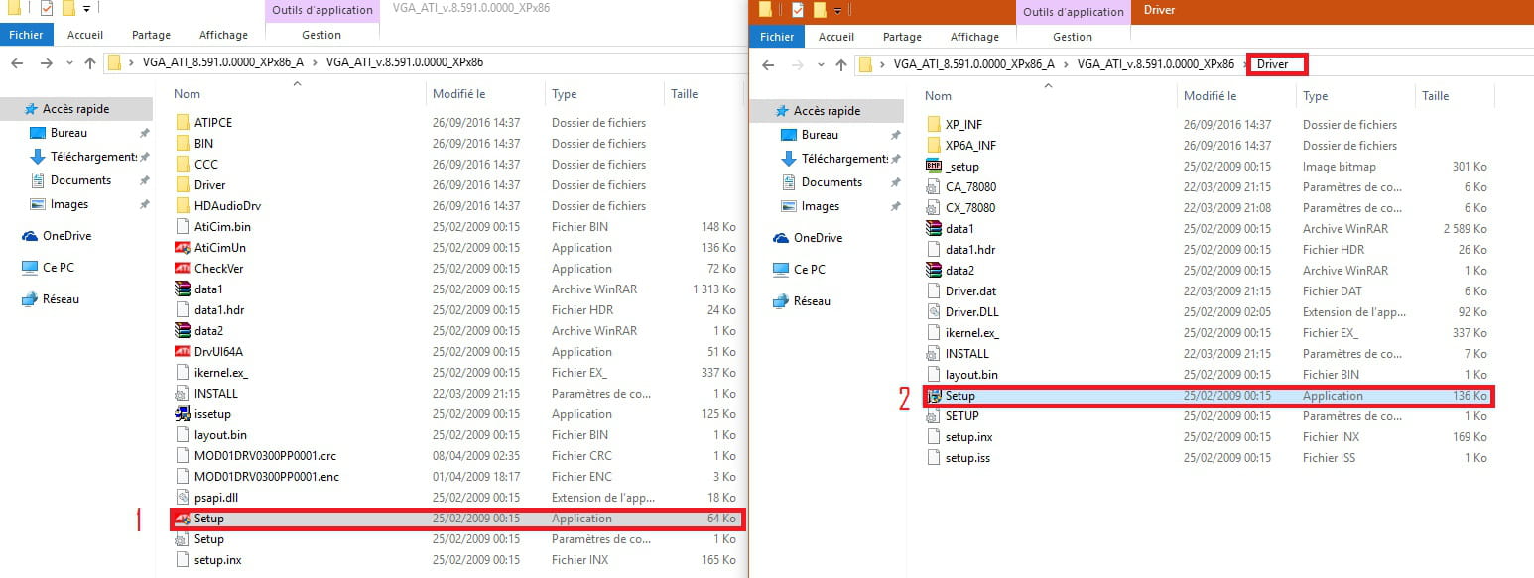Viewport: 1534px width, 578px height.
Task: Expand chevron after VGA_ATI_8.591.0.0000_XPx86_A in VGA_ATI window address bar
Action: point(317,62)
